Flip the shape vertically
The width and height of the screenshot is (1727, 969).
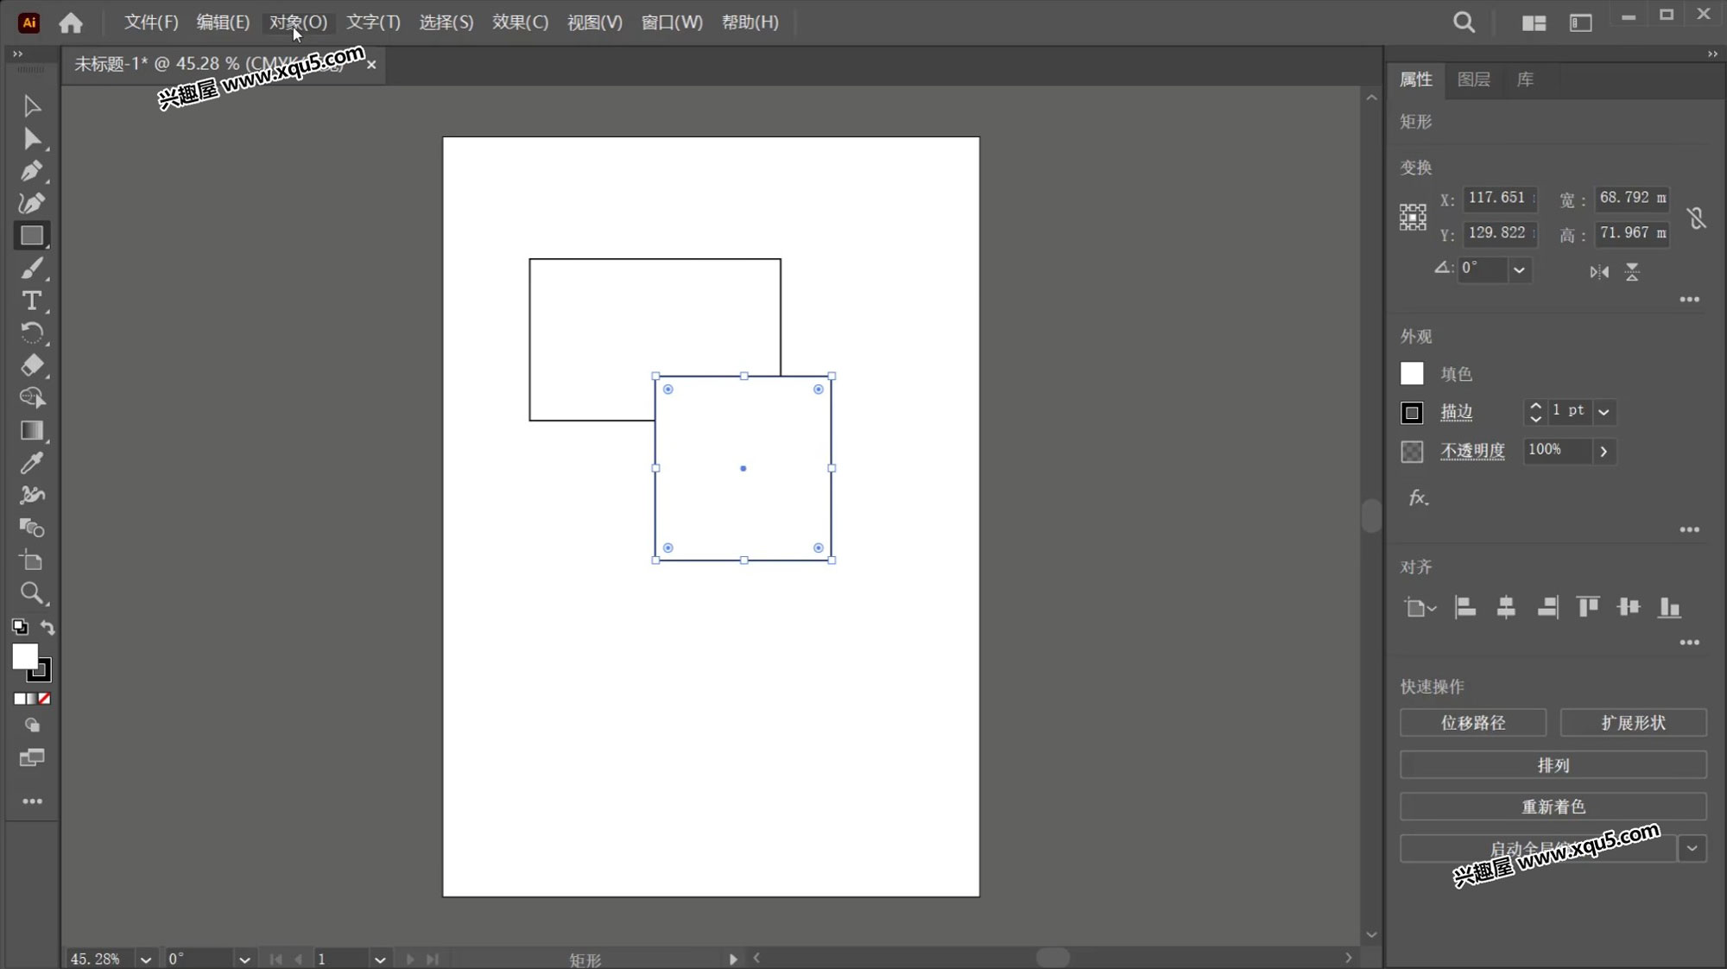1632,272
